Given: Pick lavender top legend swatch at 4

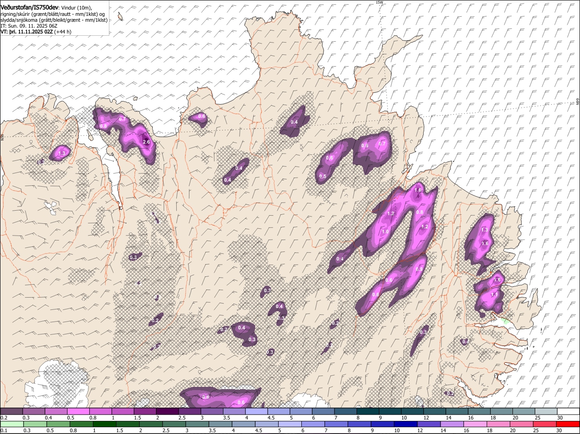Looking at the screenshot, I should (256, 411).
